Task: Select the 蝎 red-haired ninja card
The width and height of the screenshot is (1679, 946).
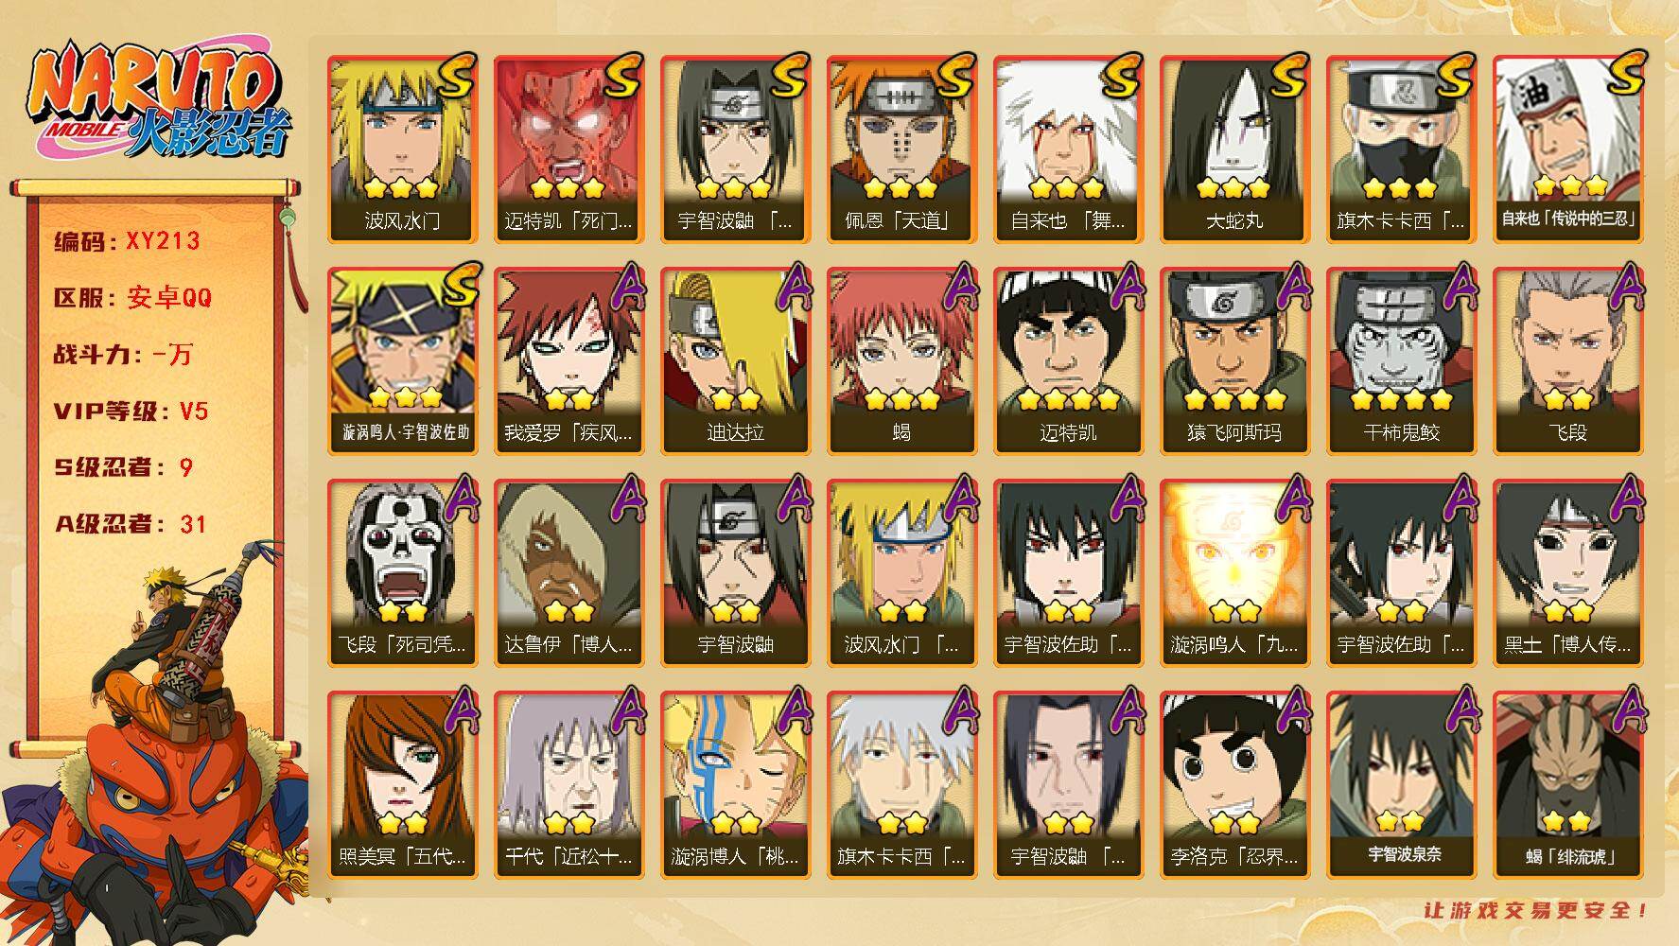Action: tap(901, 360)
